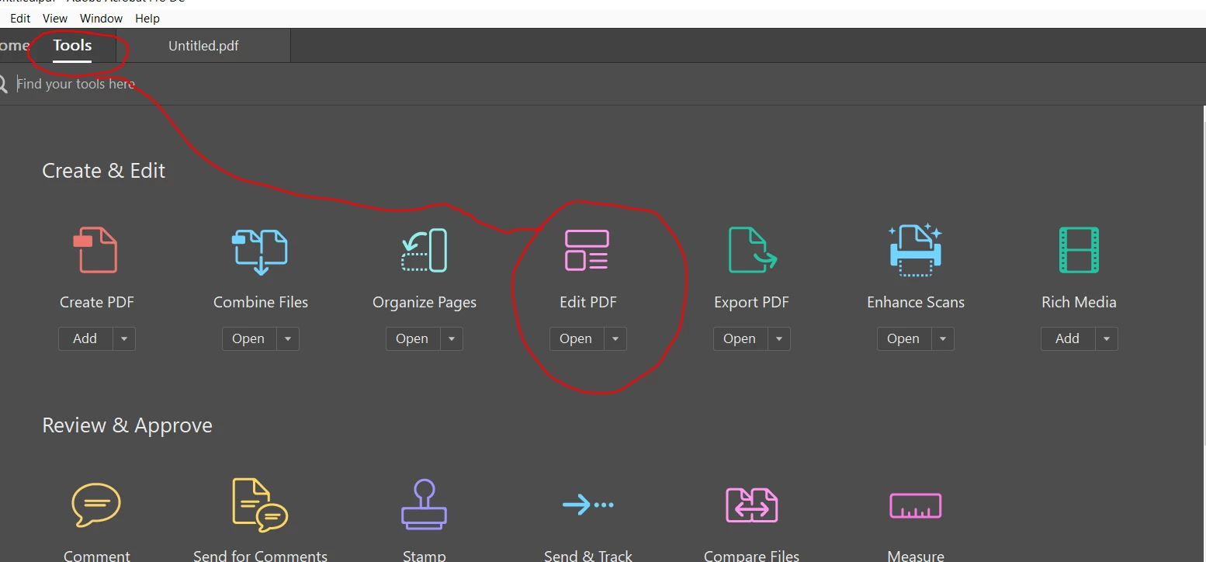Click the Send & Track arrow icon
The image size is (1206, 562).
point(587,505)
